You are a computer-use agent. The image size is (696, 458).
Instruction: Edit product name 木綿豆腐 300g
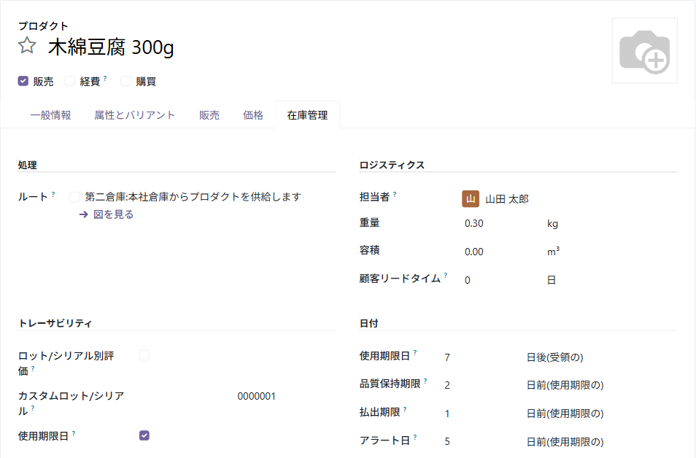point(110,47)
